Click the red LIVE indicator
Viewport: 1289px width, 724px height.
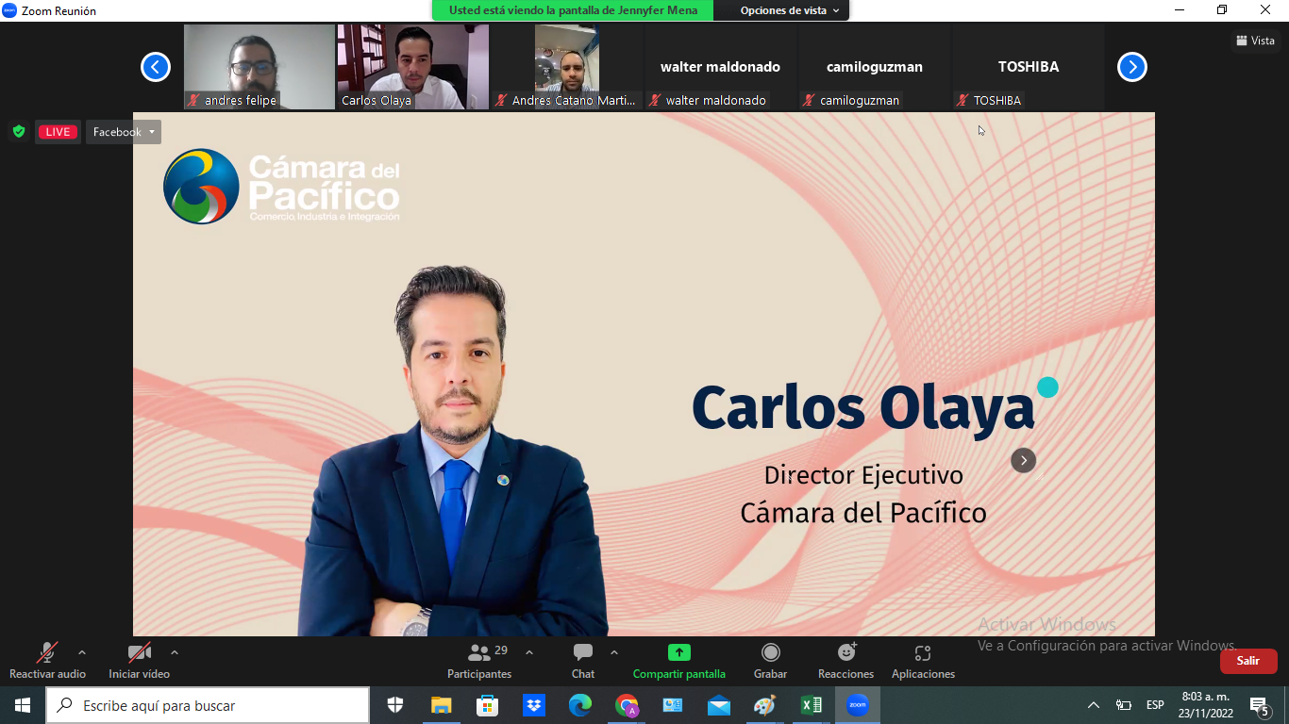(x=58, y=132)
